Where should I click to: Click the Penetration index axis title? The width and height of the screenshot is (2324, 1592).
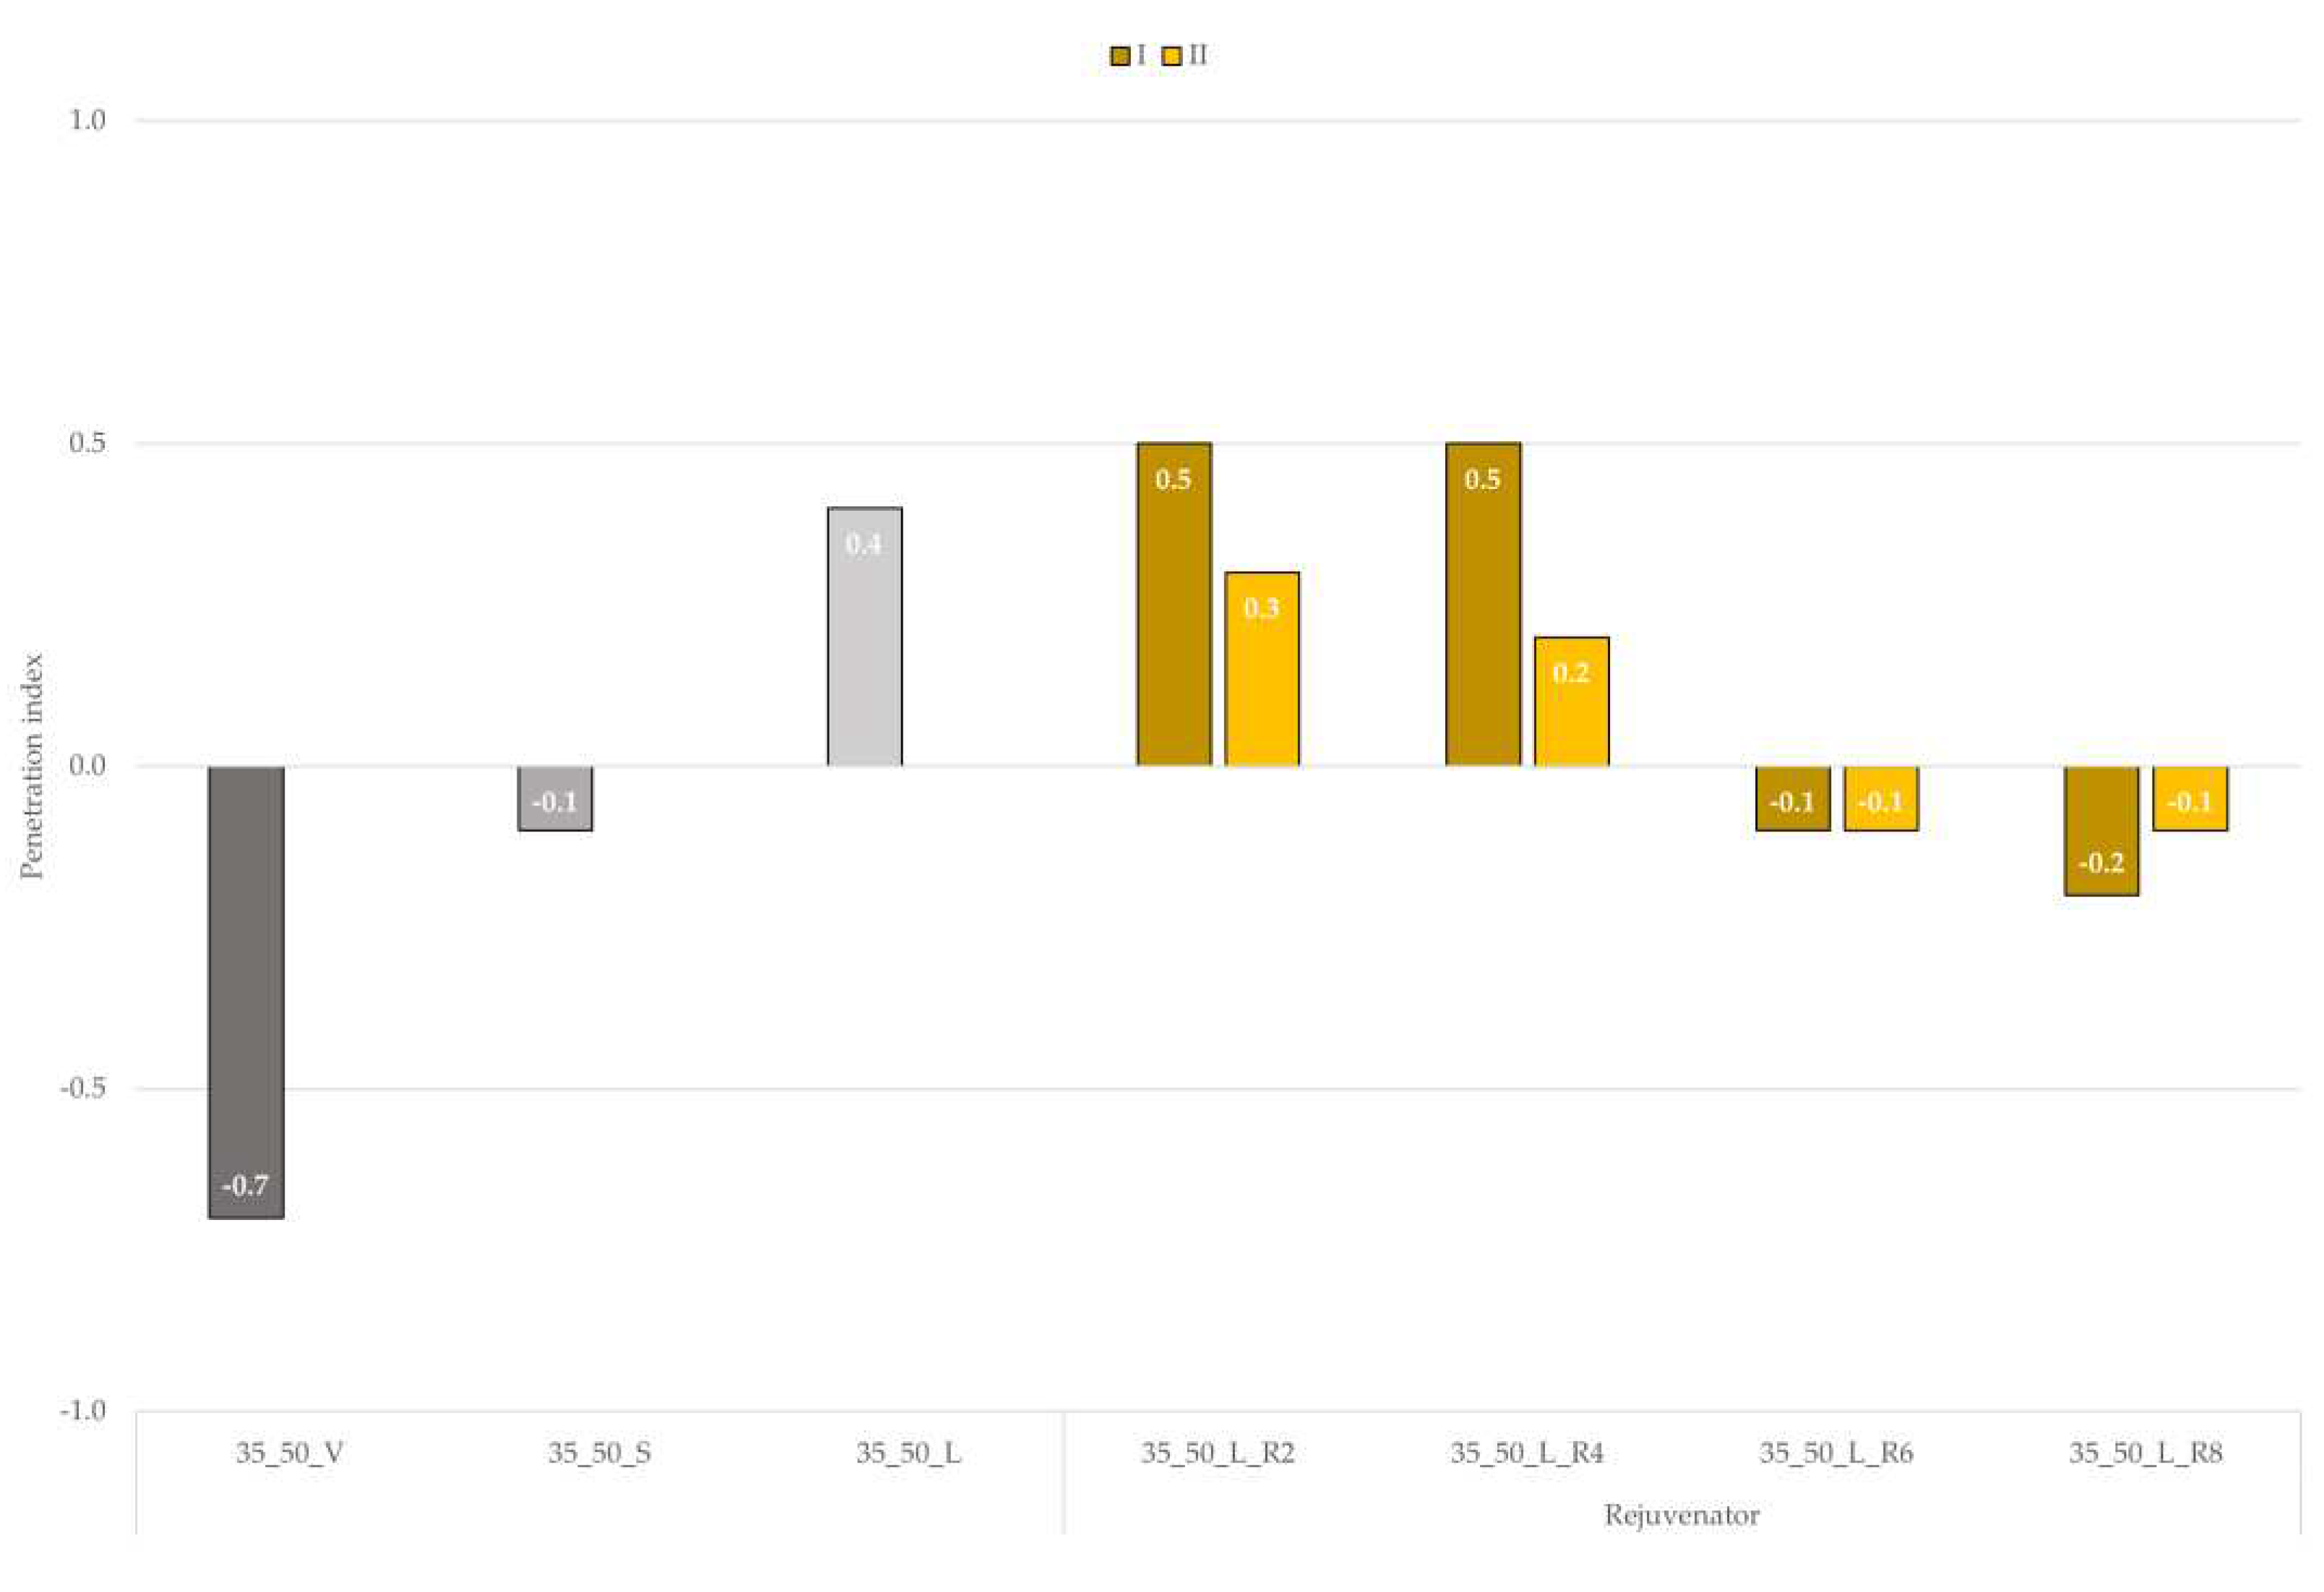click(x=32, y=766)
